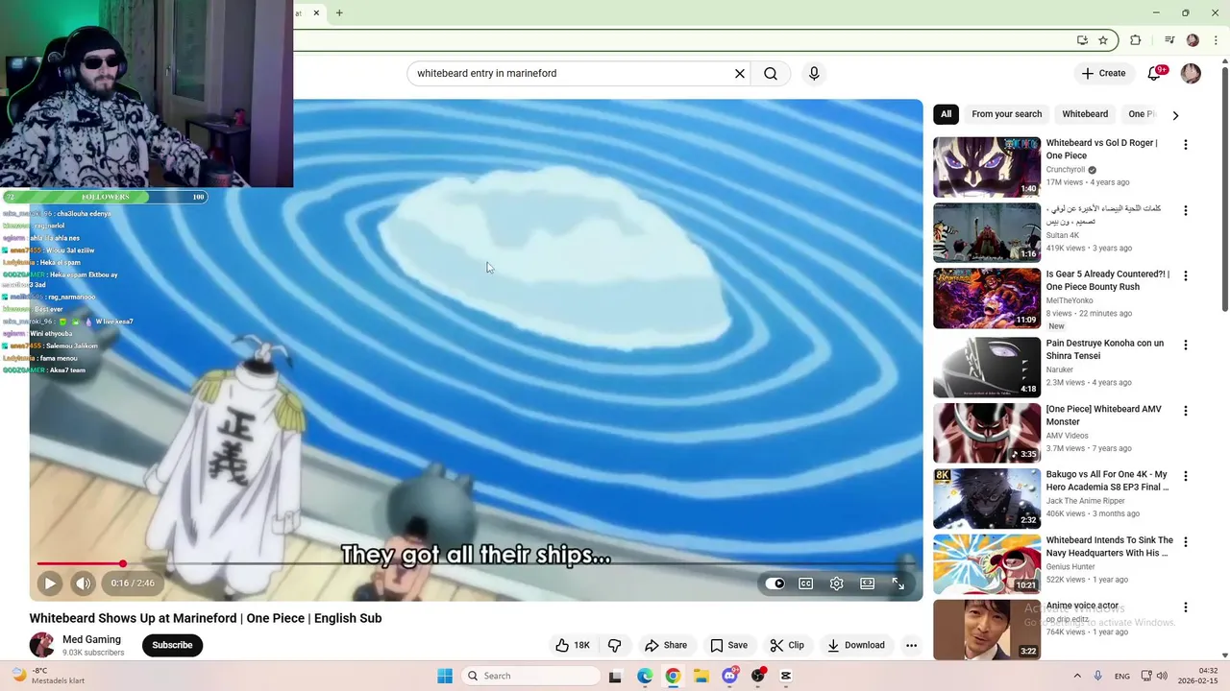Screen dimensions: 1230x691
Task: Open Pain Destruye Konoha thumbnail
Action: coord(987,367)
